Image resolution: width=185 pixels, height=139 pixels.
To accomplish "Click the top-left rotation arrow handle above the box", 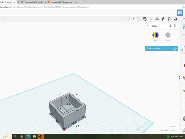I will click(x=60, y=94).
